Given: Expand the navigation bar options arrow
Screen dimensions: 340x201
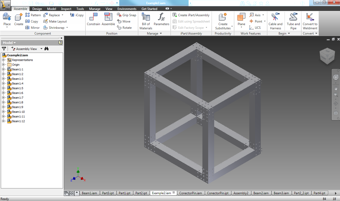Looking at the screenshot, I should click(338, 118).
